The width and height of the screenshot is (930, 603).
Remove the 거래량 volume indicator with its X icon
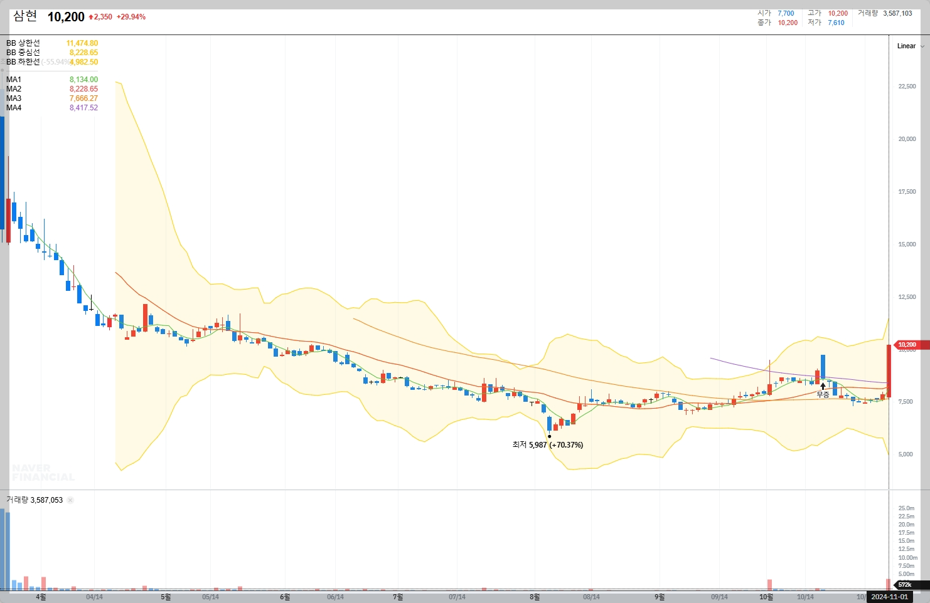70,500
